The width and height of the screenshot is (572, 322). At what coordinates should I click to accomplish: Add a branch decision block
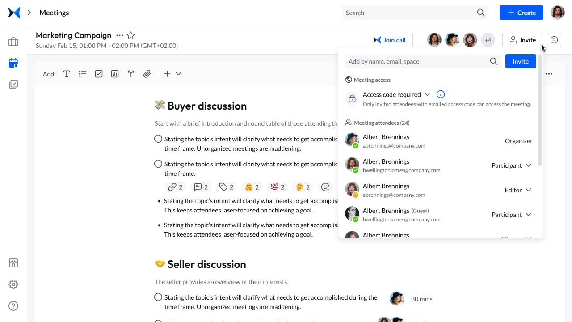(x=131, y=74)
